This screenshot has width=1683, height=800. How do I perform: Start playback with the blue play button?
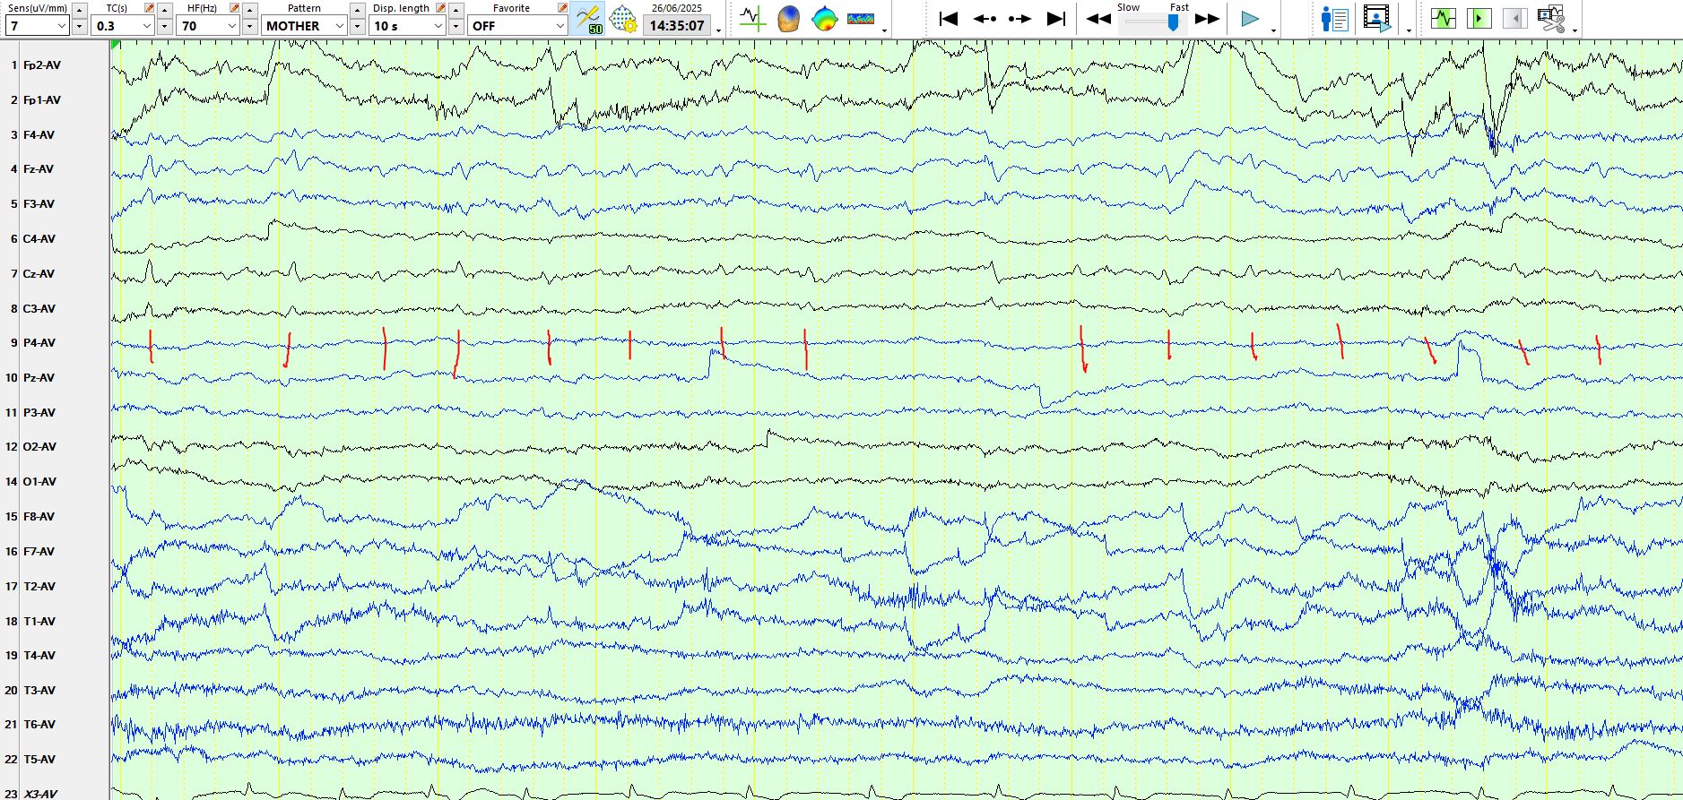tap(1250, 19)
